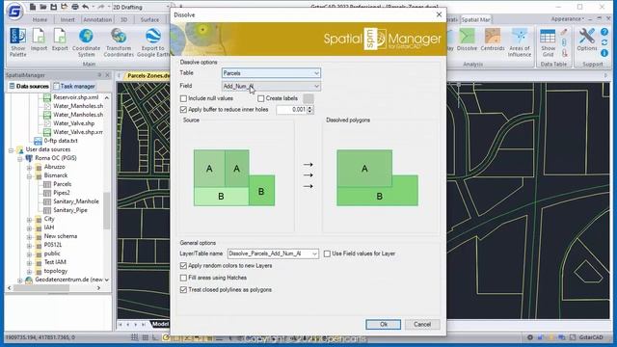The height and width of the screenshot is (347, 617).
Task: Click the buffer value field showing 0.001
Action: (x=291, y=110)
